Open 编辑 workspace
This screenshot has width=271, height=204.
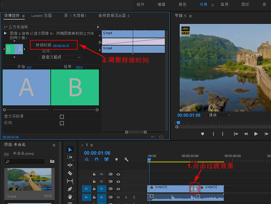pyautogui.click(x=161, y=5)
